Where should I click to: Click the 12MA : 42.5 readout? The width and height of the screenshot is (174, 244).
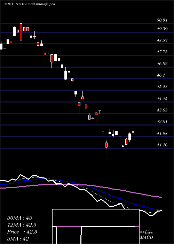(x=23, y=225)
